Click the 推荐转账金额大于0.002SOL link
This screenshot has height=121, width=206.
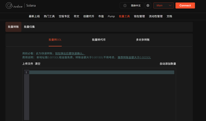(134, 57)
